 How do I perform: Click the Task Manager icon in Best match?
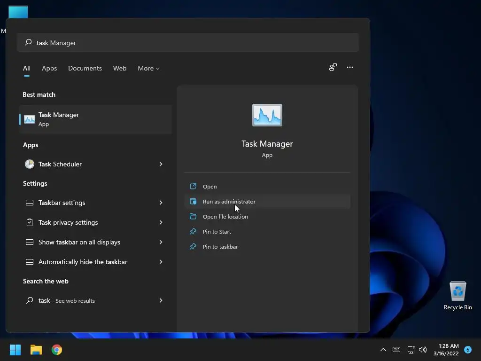click(30, 119)
